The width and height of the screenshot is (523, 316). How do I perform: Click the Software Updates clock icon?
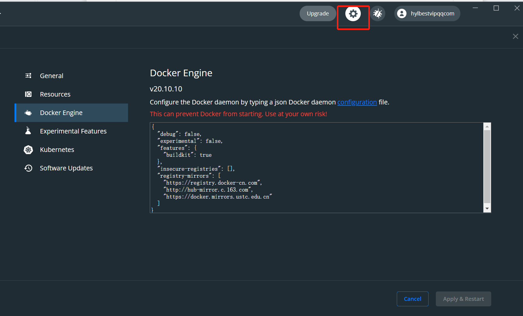(28, 168)
